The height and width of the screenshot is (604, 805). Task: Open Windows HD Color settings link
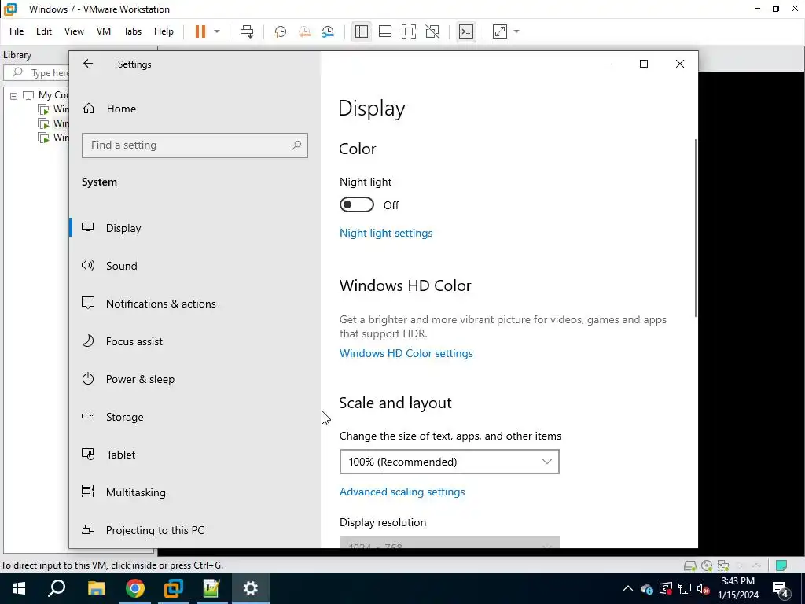[x=406, y=353]
